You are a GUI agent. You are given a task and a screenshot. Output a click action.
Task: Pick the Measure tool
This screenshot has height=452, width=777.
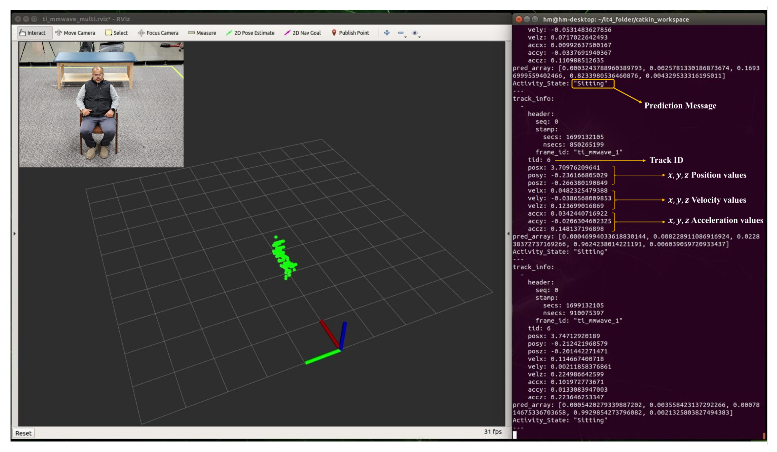[202, 33]
